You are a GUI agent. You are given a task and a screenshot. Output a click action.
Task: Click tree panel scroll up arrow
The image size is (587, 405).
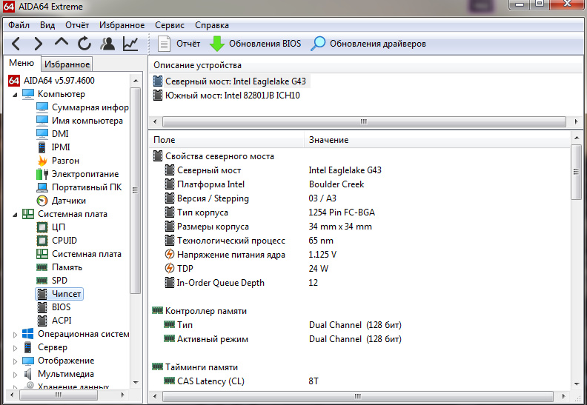[x=136, y=81]
